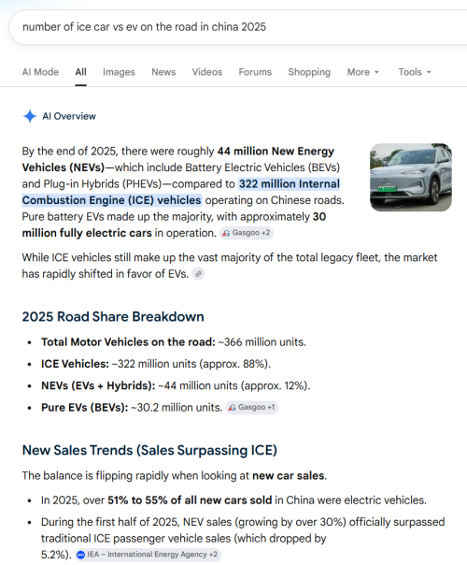Open the Gasgoo +2 source chip
467x565 pixels.
tap(247, 233)
